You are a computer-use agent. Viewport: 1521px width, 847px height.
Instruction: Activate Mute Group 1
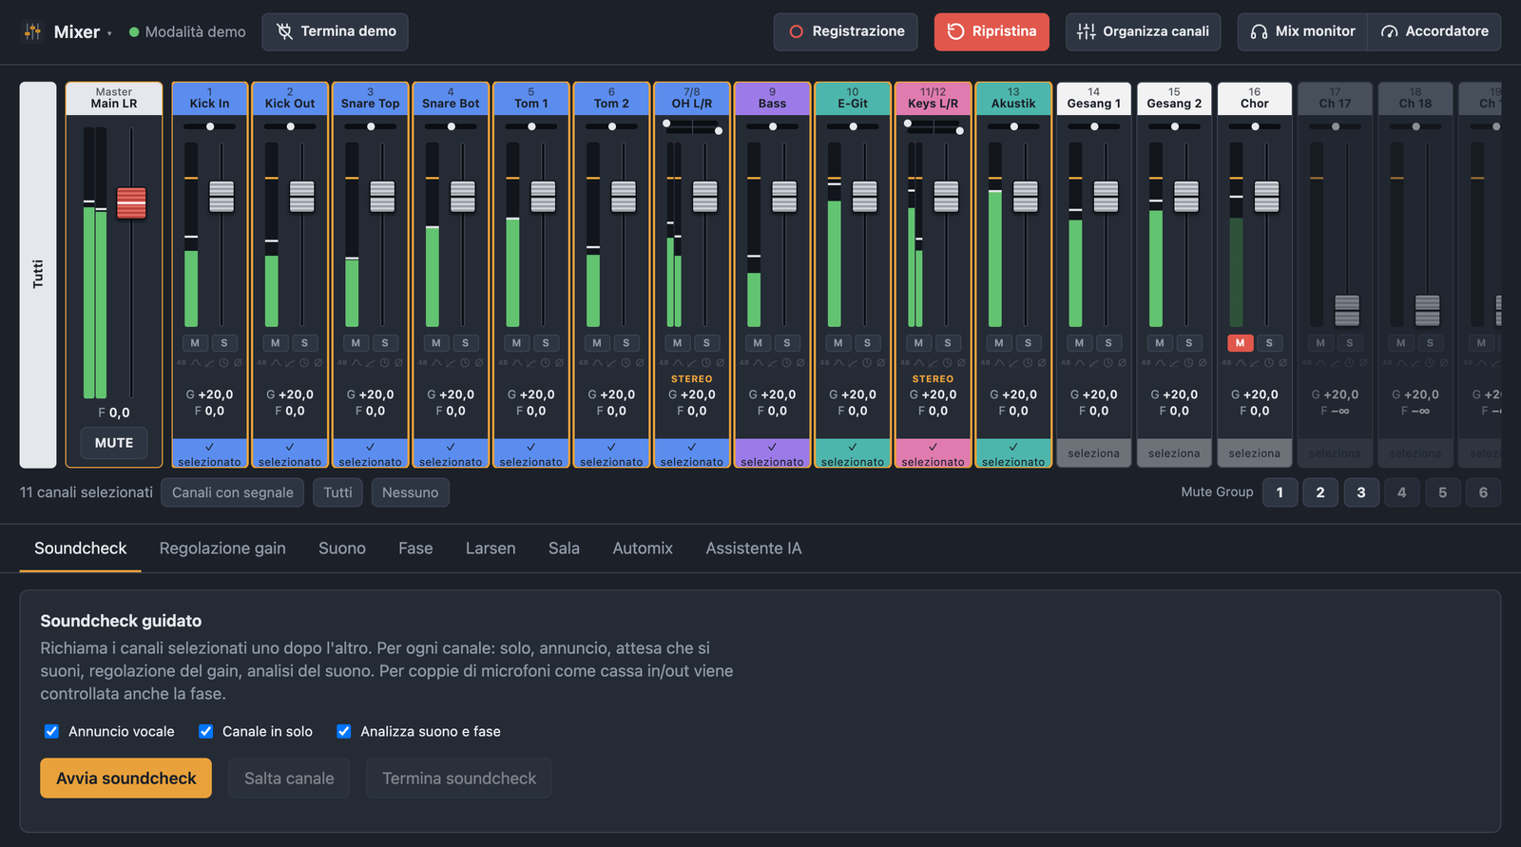[x=1280, y=492]
